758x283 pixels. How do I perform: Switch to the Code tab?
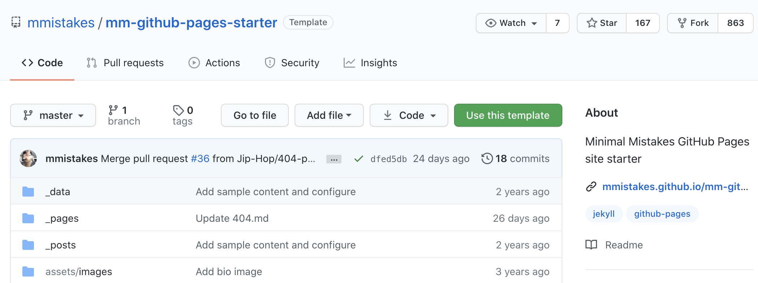tap(42, 63)
